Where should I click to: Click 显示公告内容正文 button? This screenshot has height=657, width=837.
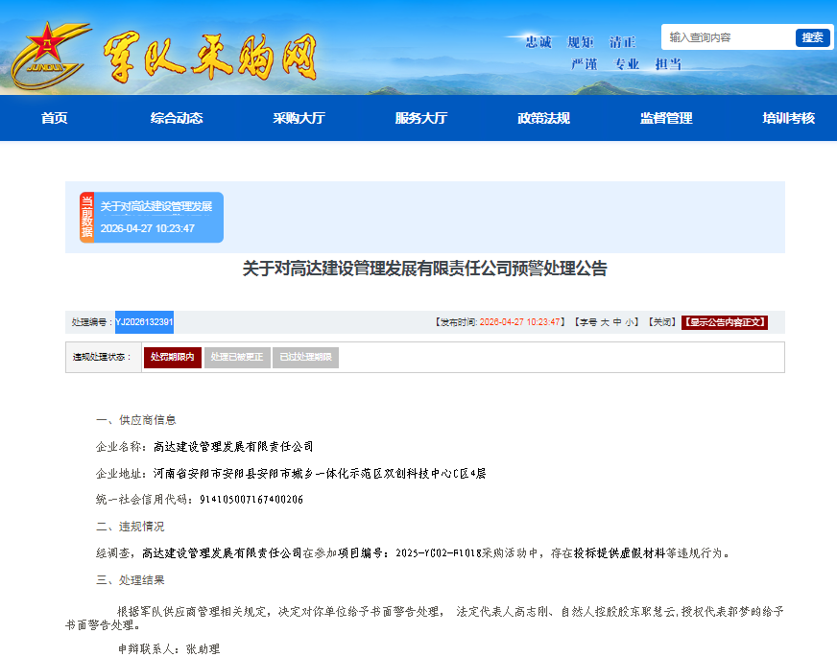[x=725, y=322]
